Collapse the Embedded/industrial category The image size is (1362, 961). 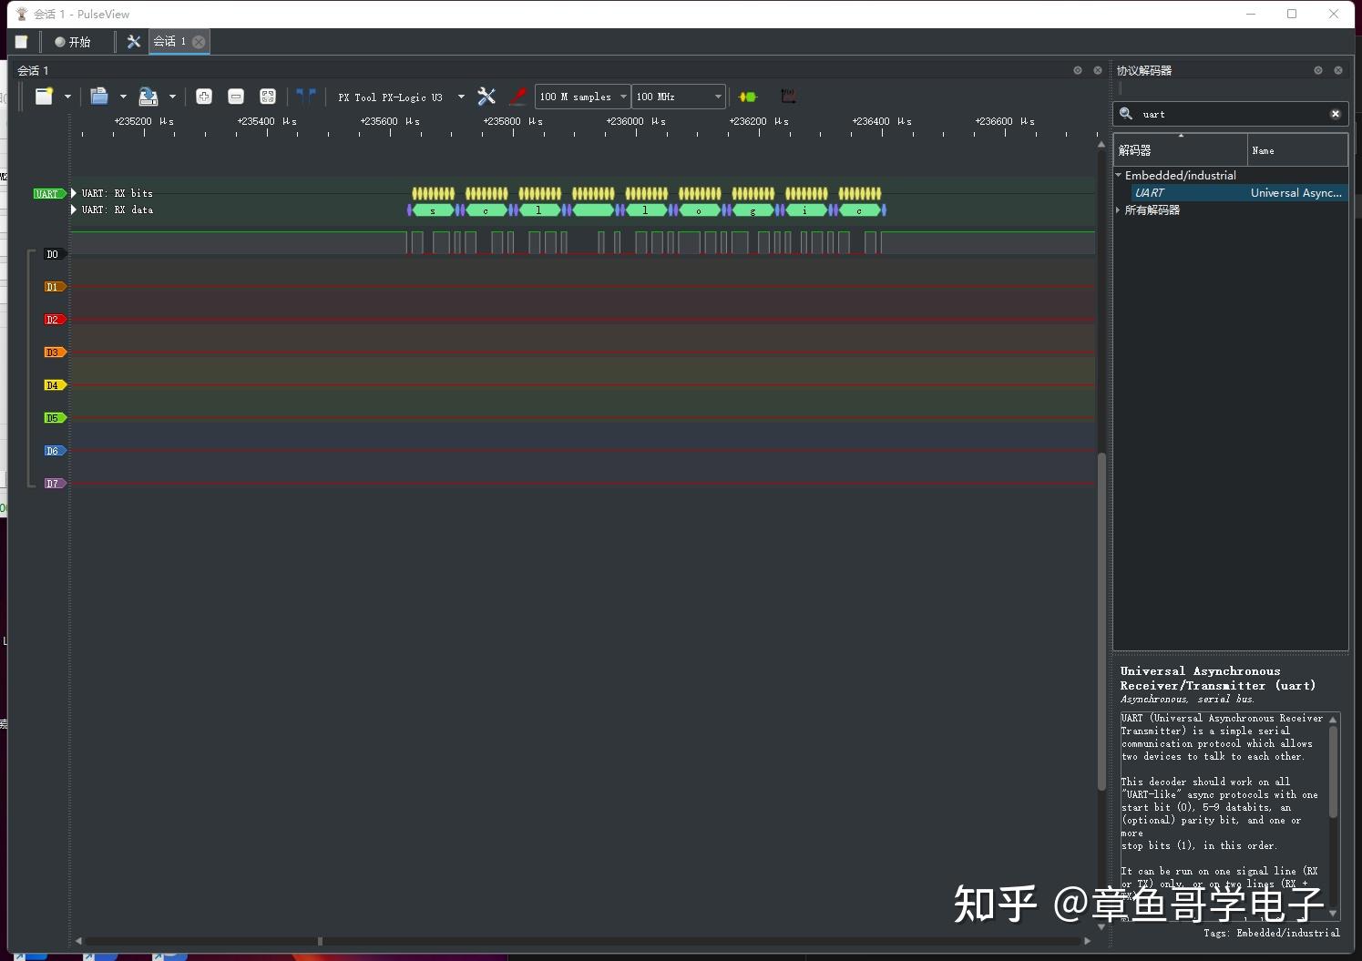pos(1119,175)
